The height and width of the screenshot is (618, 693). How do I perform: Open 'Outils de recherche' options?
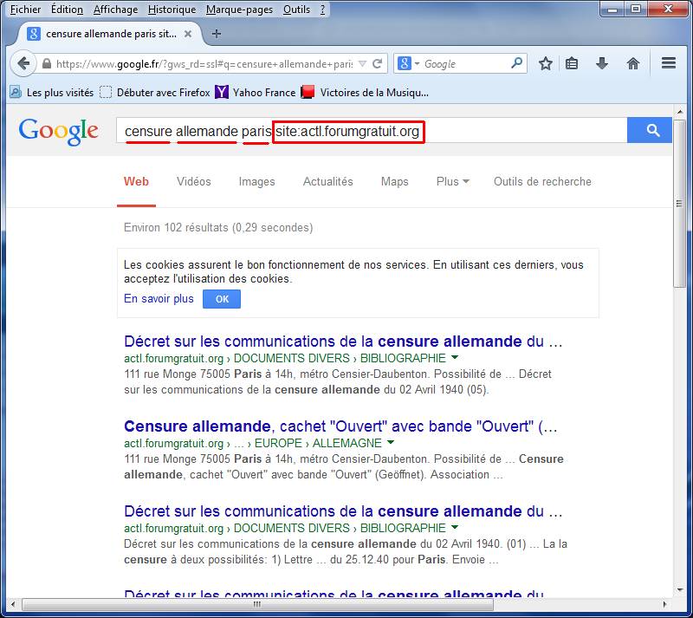542,182
